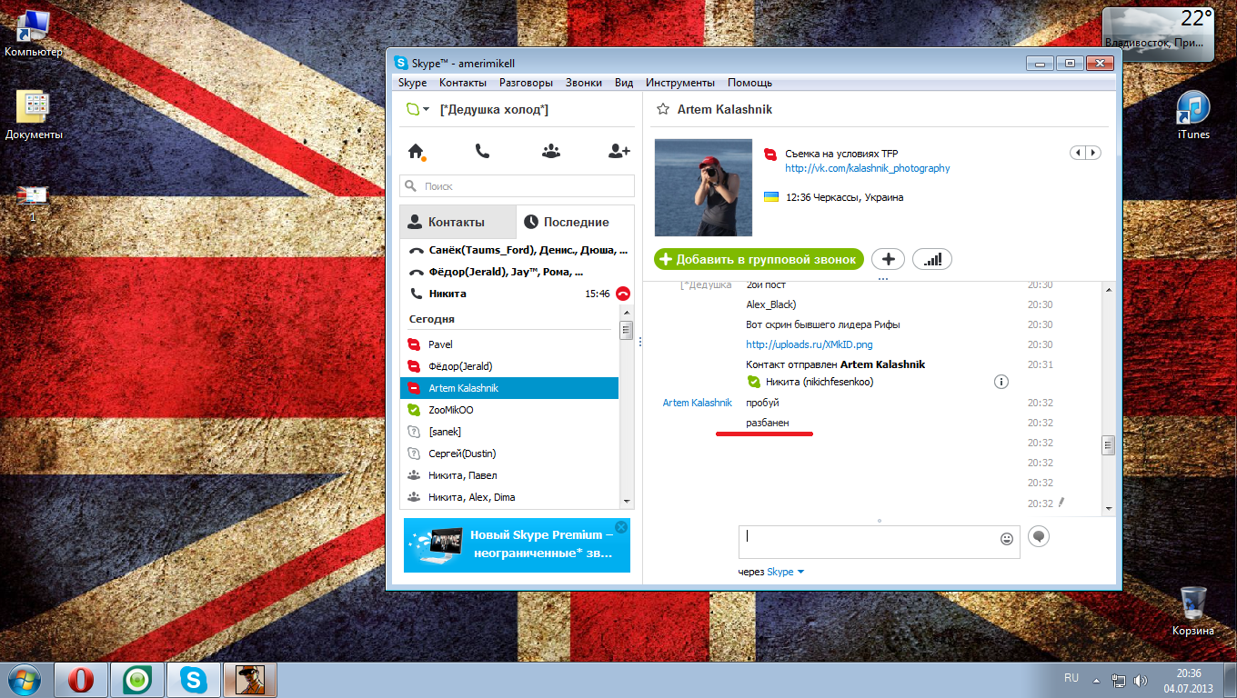1237x698 pixels.
Task: Add a new contact icon
Action: click(619, 152)
